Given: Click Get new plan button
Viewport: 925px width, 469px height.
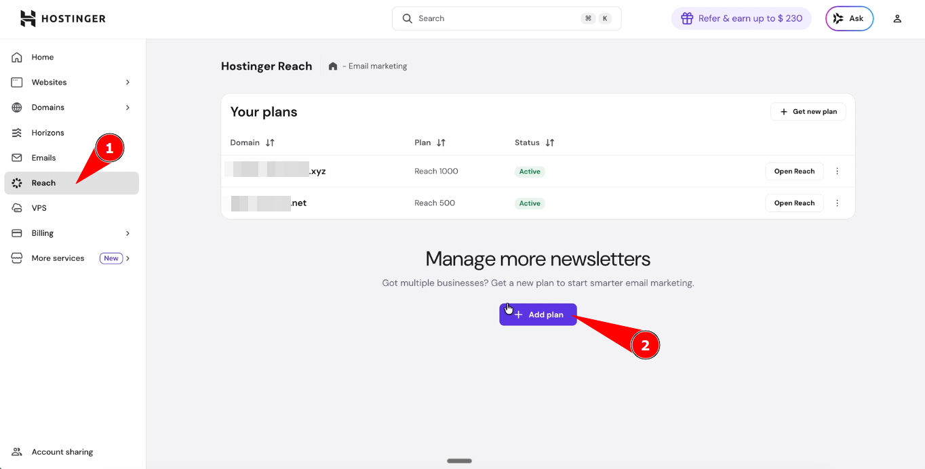Looking at the screenshot, I should point(808,112).
